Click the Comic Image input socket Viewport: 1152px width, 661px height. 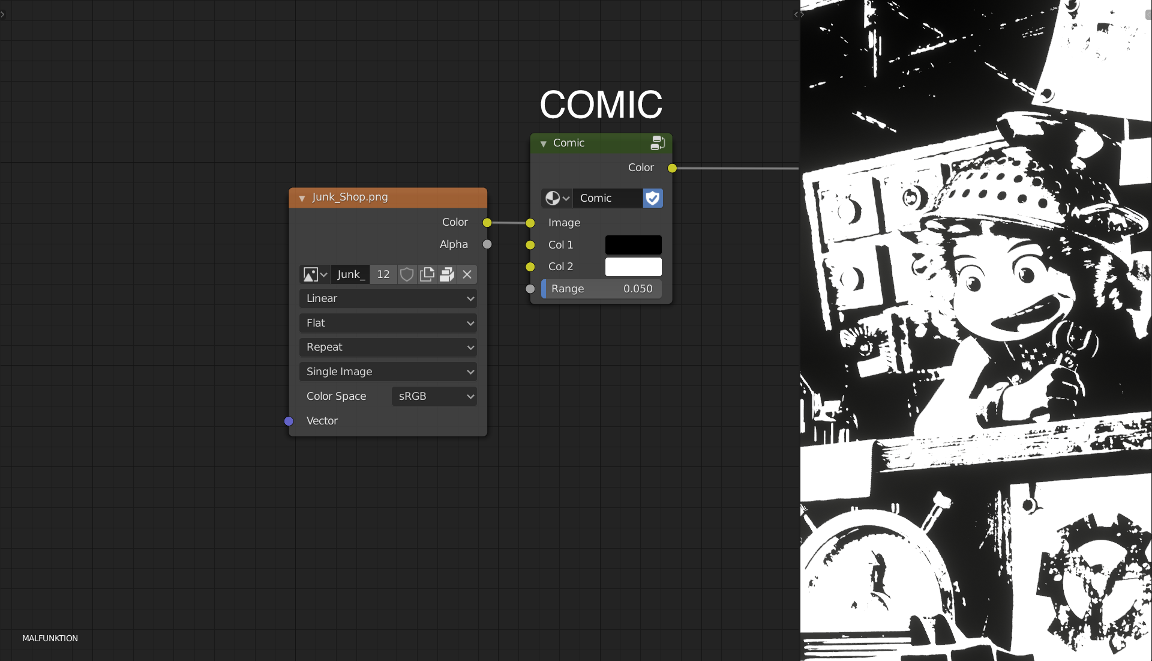pyautogui.click(x=530, y=223)
